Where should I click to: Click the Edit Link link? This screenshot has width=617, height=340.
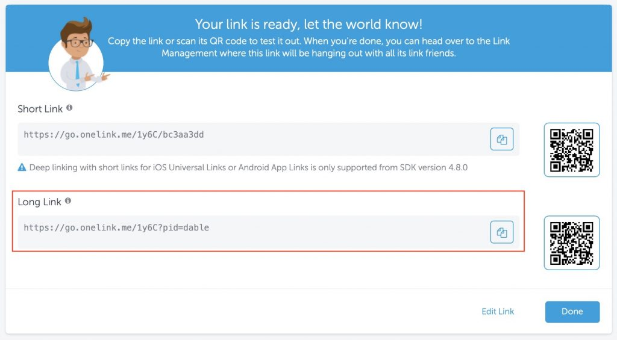(x=498, y=311)
